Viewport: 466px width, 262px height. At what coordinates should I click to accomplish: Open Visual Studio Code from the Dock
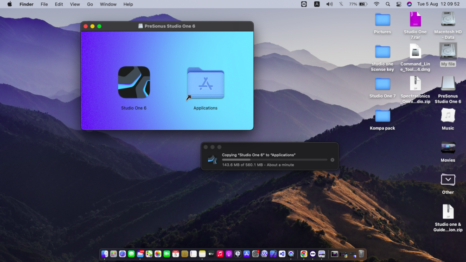(x=282, y=254)
